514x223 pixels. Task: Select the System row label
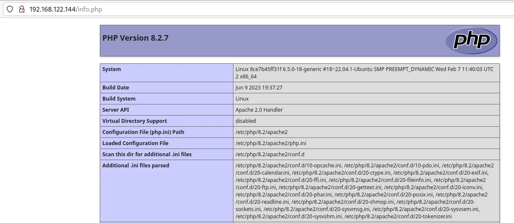[x=112, y=69]
